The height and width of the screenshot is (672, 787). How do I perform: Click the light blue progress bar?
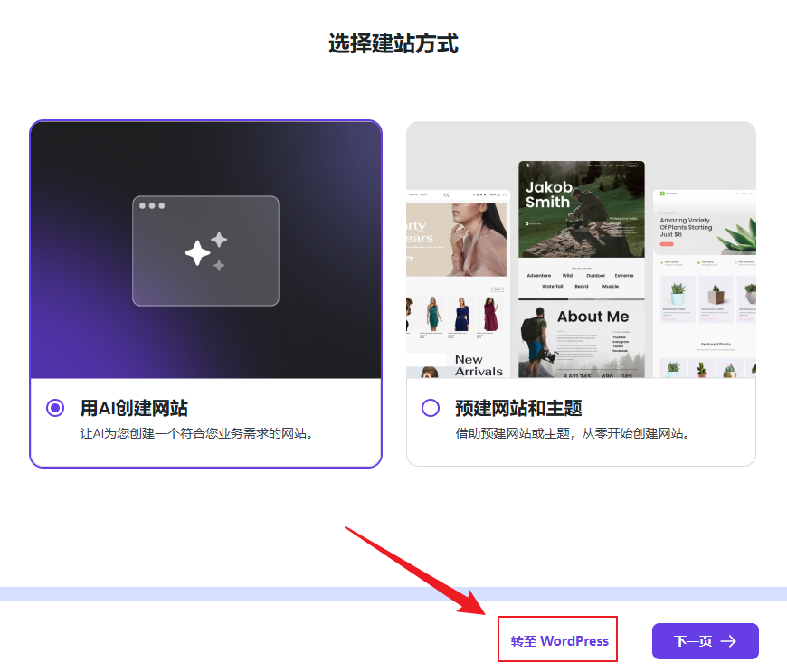(393, 593)
